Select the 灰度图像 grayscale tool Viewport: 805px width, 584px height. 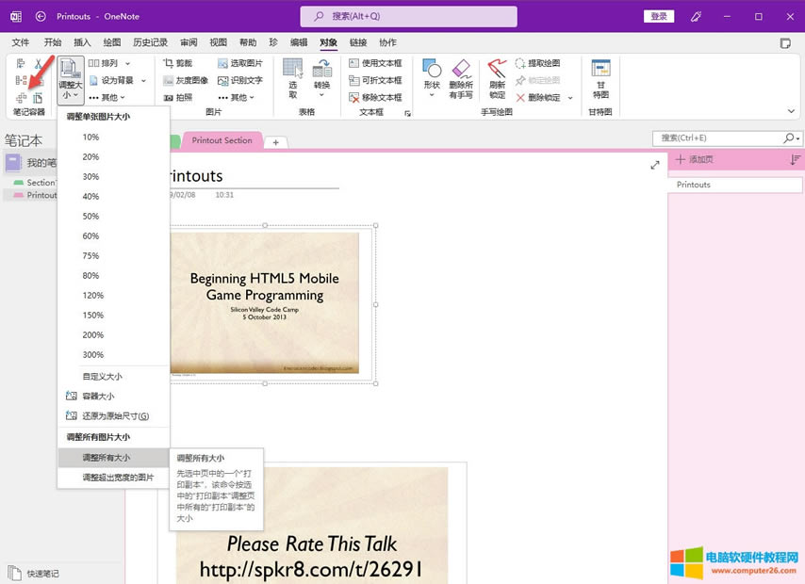[x=186, y=80]
